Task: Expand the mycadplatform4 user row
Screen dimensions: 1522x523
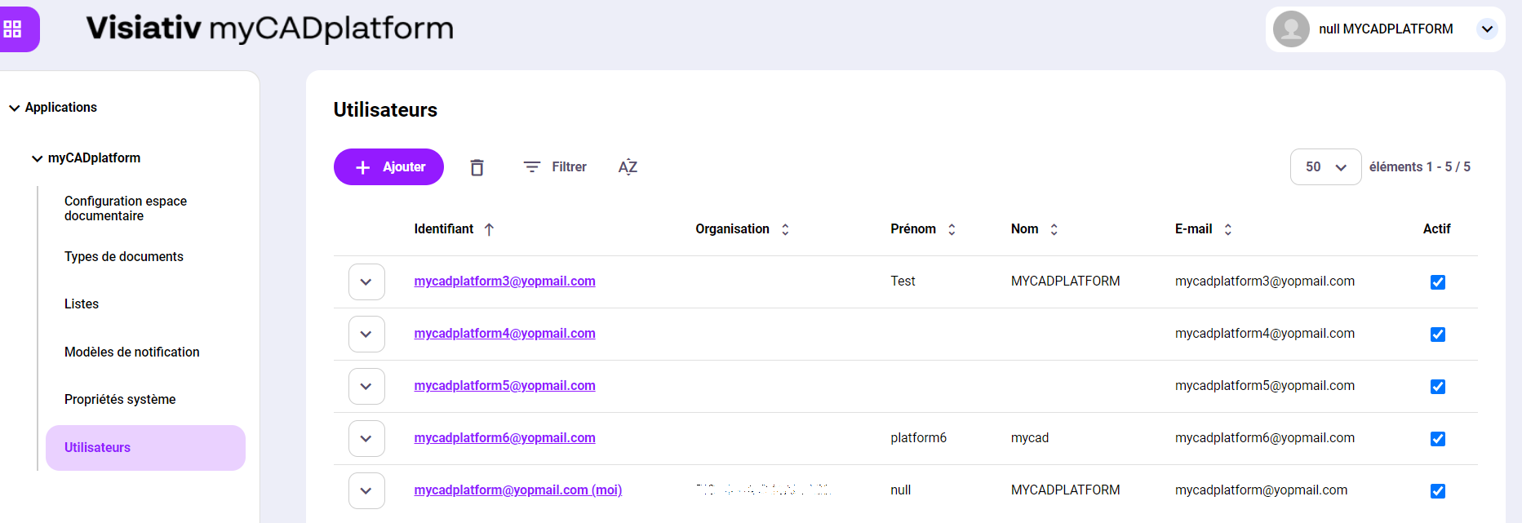Action: pos(366,334)
